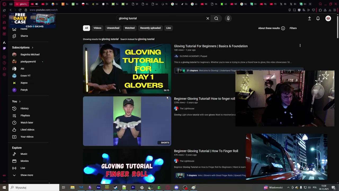Open YouTube notifications bell
This screenshot has width=339, height=191.
click(318, 18)
